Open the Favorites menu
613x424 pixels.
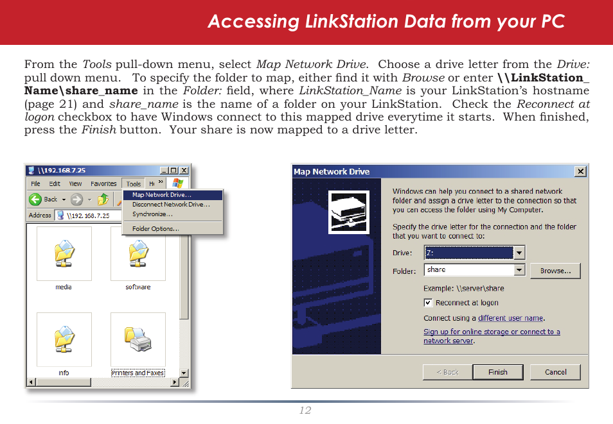pos(103,183)
